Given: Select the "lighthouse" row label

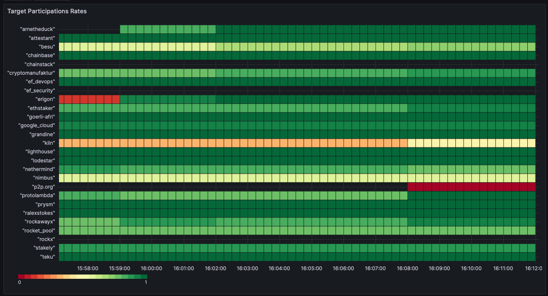Looking at the screenshot, I should [x=40, y=152].
